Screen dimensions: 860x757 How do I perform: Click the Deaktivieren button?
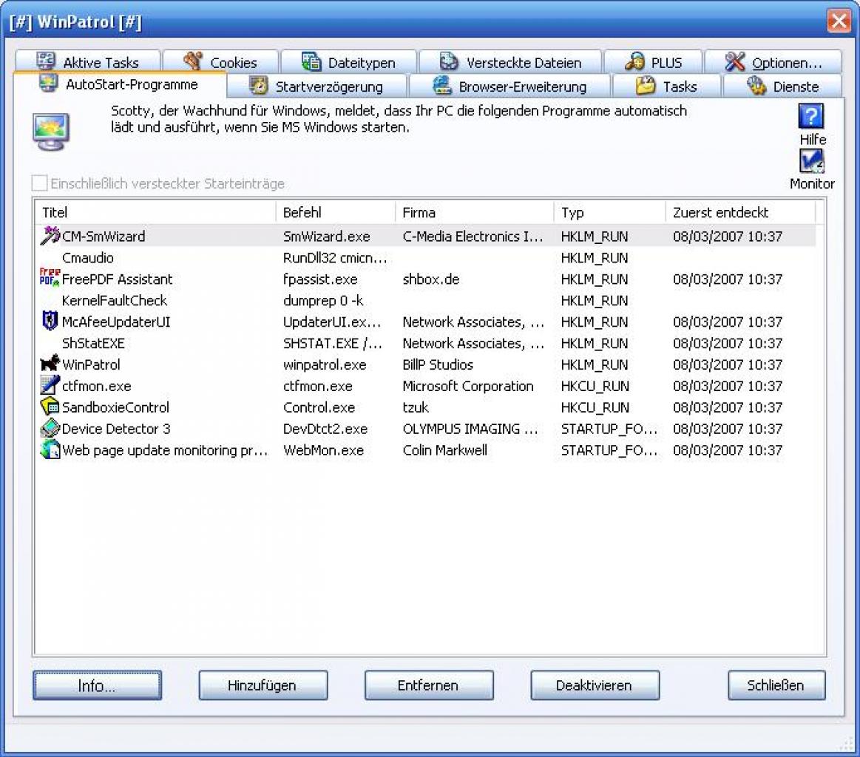(595, 685)
